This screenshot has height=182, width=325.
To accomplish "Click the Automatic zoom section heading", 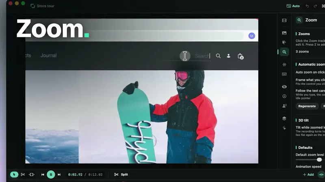I will tap(311, 64).
